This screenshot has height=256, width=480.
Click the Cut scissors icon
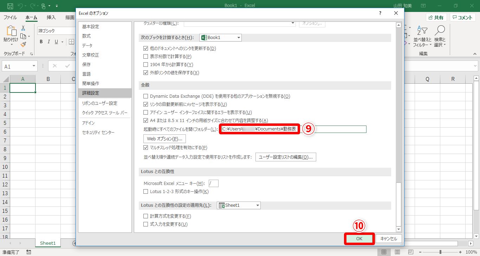click(x=23, y=28)
